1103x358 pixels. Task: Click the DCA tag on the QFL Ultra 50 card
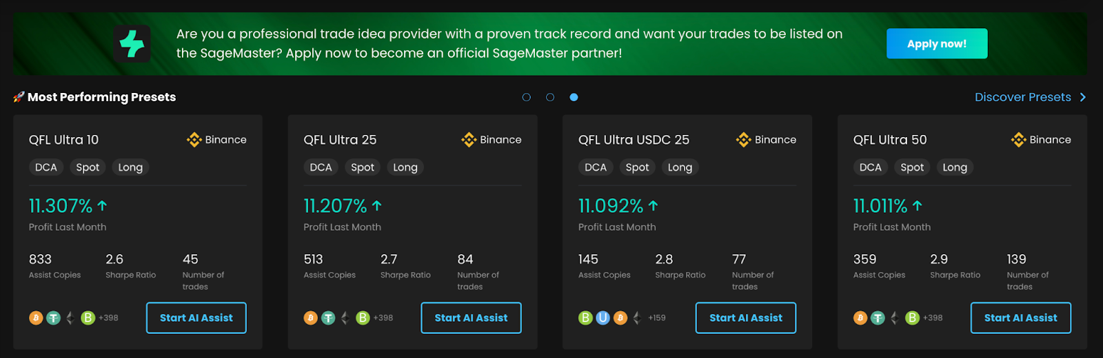pos(871,167)
